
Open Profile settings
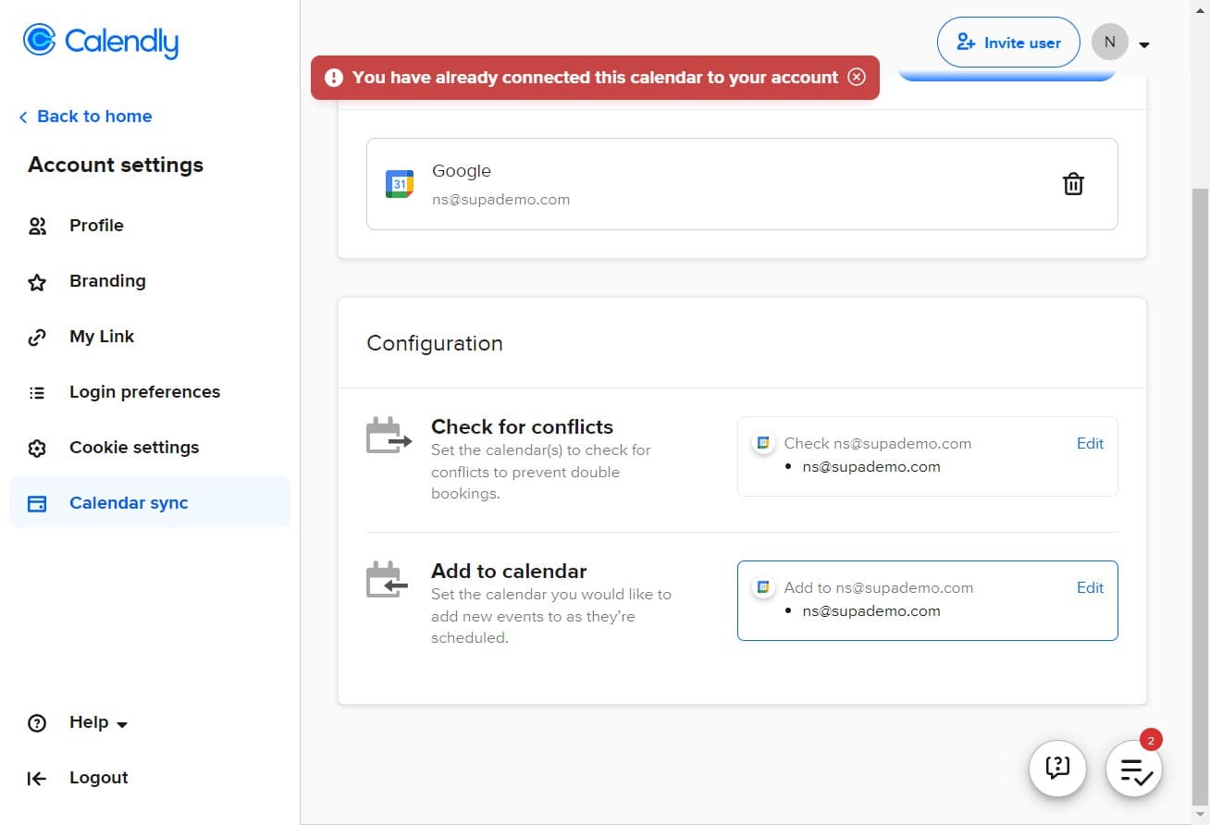pyautogui.click(x=95, y=226)
